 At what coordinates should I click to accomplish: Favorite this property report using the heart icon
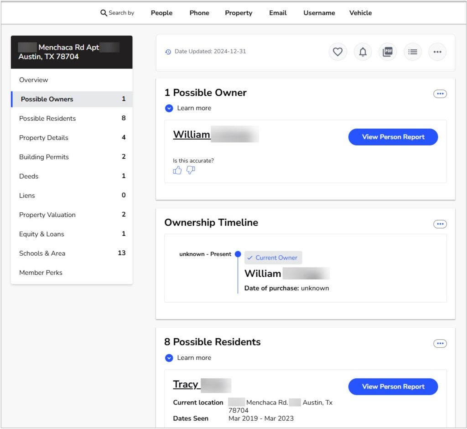(x=337, y=52)
